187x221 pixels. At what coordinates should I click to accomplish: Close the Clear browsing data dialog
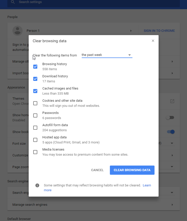153,41
